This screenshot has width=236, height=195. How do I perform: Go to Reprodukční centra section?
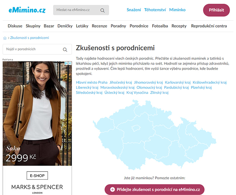pos(209,26)
